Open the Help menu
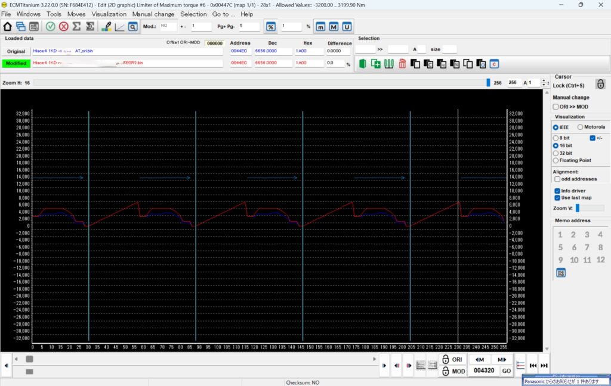This screenshot has width=611, height=386. (x=246, y=14)
